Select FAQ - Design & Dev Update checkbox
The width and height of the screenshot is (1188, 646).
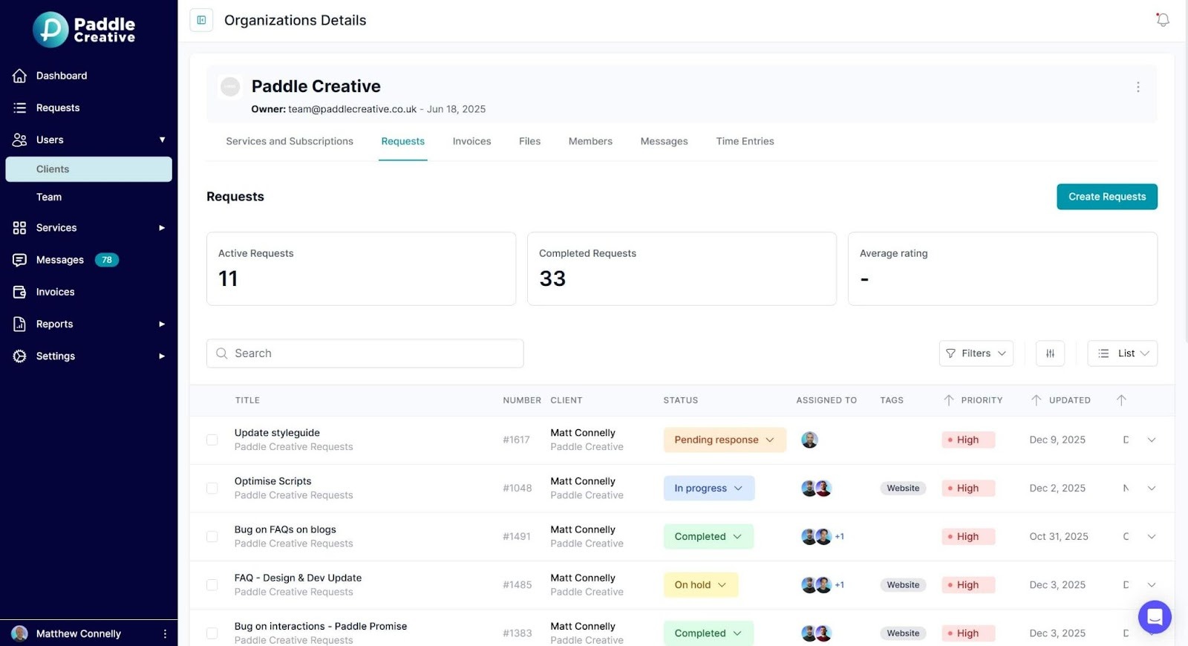212,585
